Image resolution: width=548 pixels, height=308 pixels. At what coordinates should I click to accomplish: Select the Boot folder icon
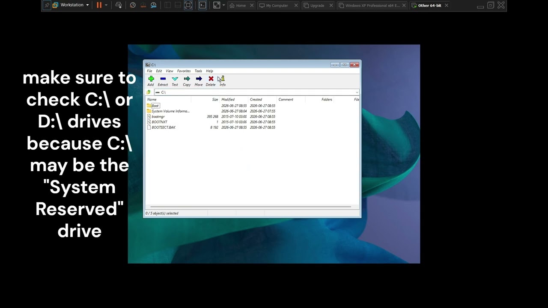click(149, 106)
